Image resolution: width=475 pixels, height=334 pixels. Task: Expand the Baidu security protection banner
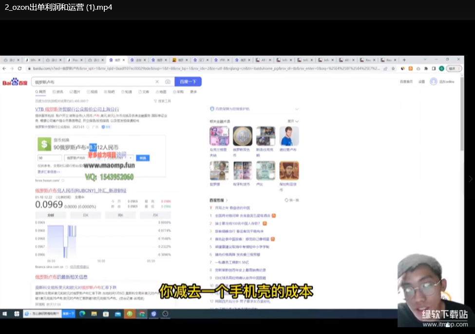pos(297,109)
